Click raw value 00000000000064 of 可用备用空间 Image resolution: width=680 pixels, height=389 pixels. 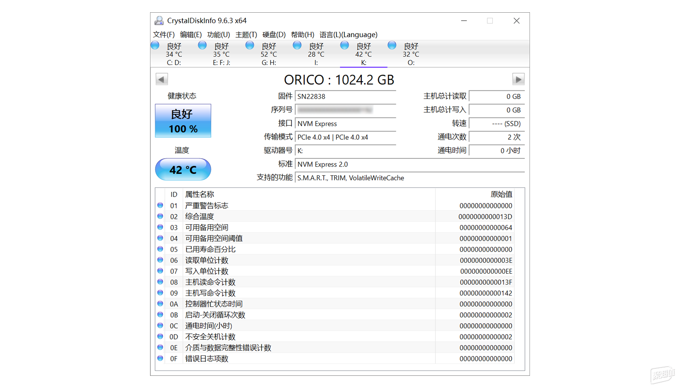[x=486, y=227]
